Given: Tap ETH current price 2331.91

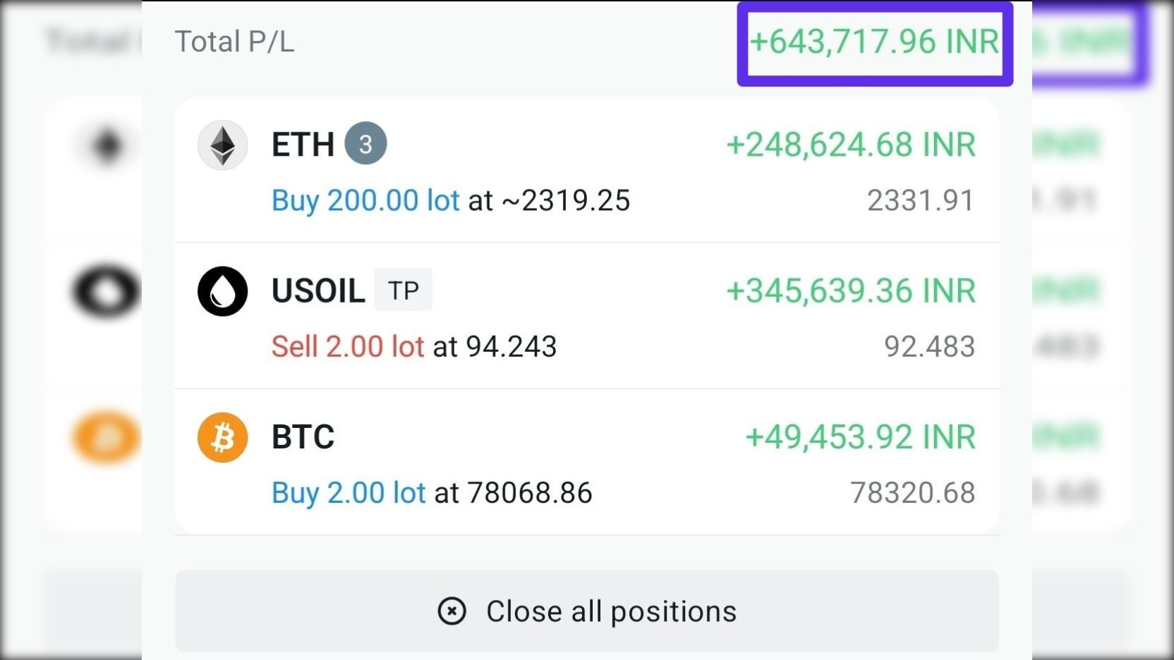Looking at the screenshot, I should (921, 201).
